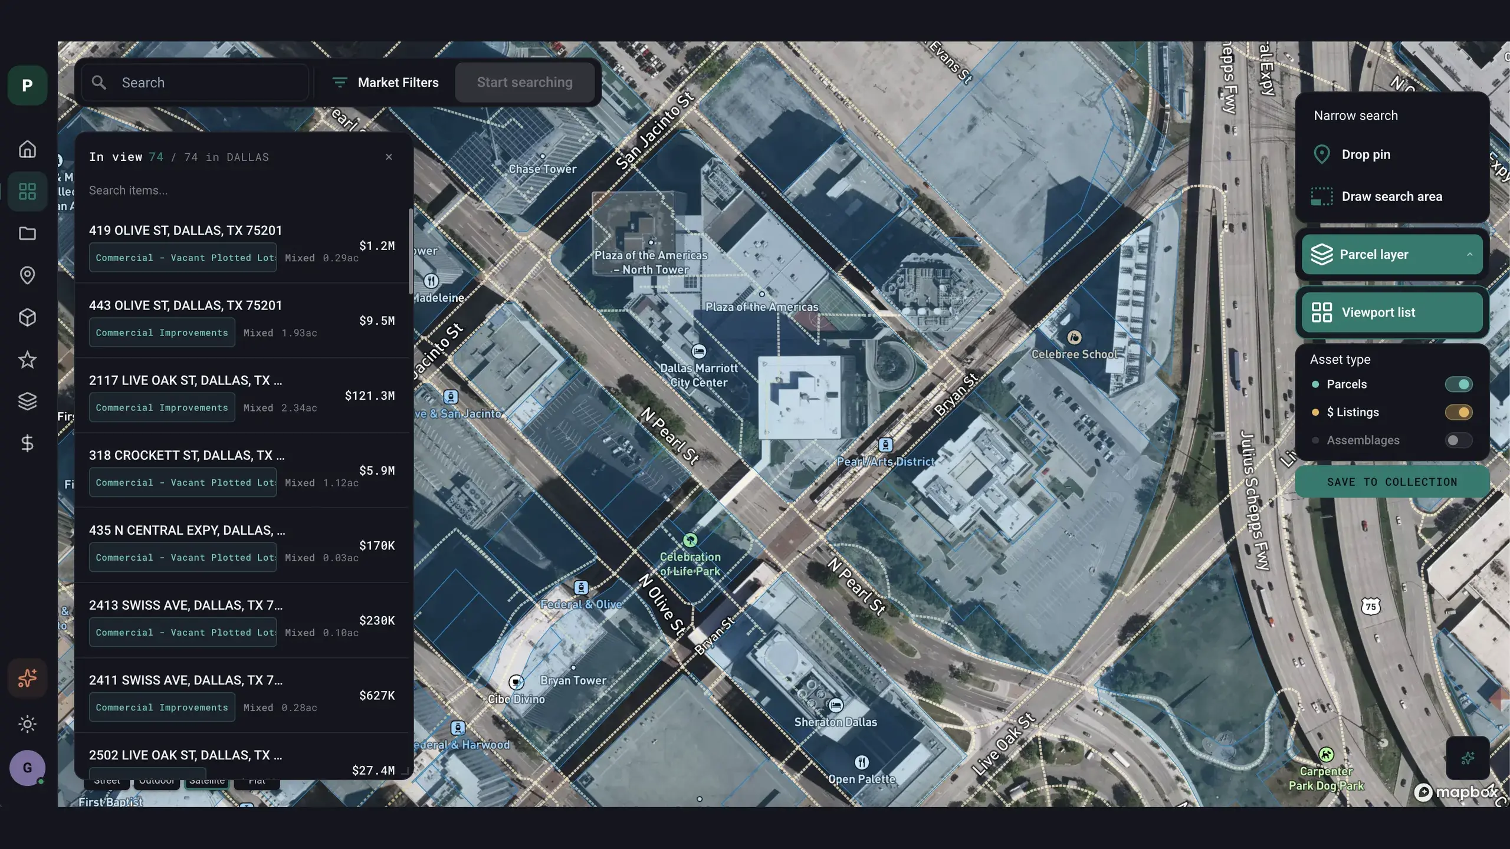The height and width of the screenshot is (849, 1510).
Task: Open the P workspace logo
Action: coord(27,85)
